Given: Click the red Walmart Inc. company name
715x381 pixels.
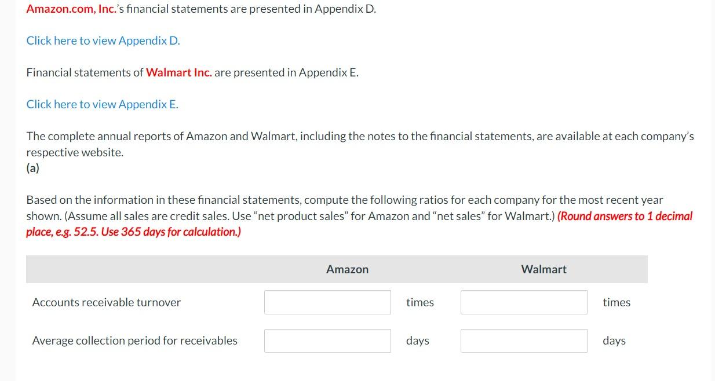Looking at the screenshot, I should pyautogui.click(x=179, y=72).
